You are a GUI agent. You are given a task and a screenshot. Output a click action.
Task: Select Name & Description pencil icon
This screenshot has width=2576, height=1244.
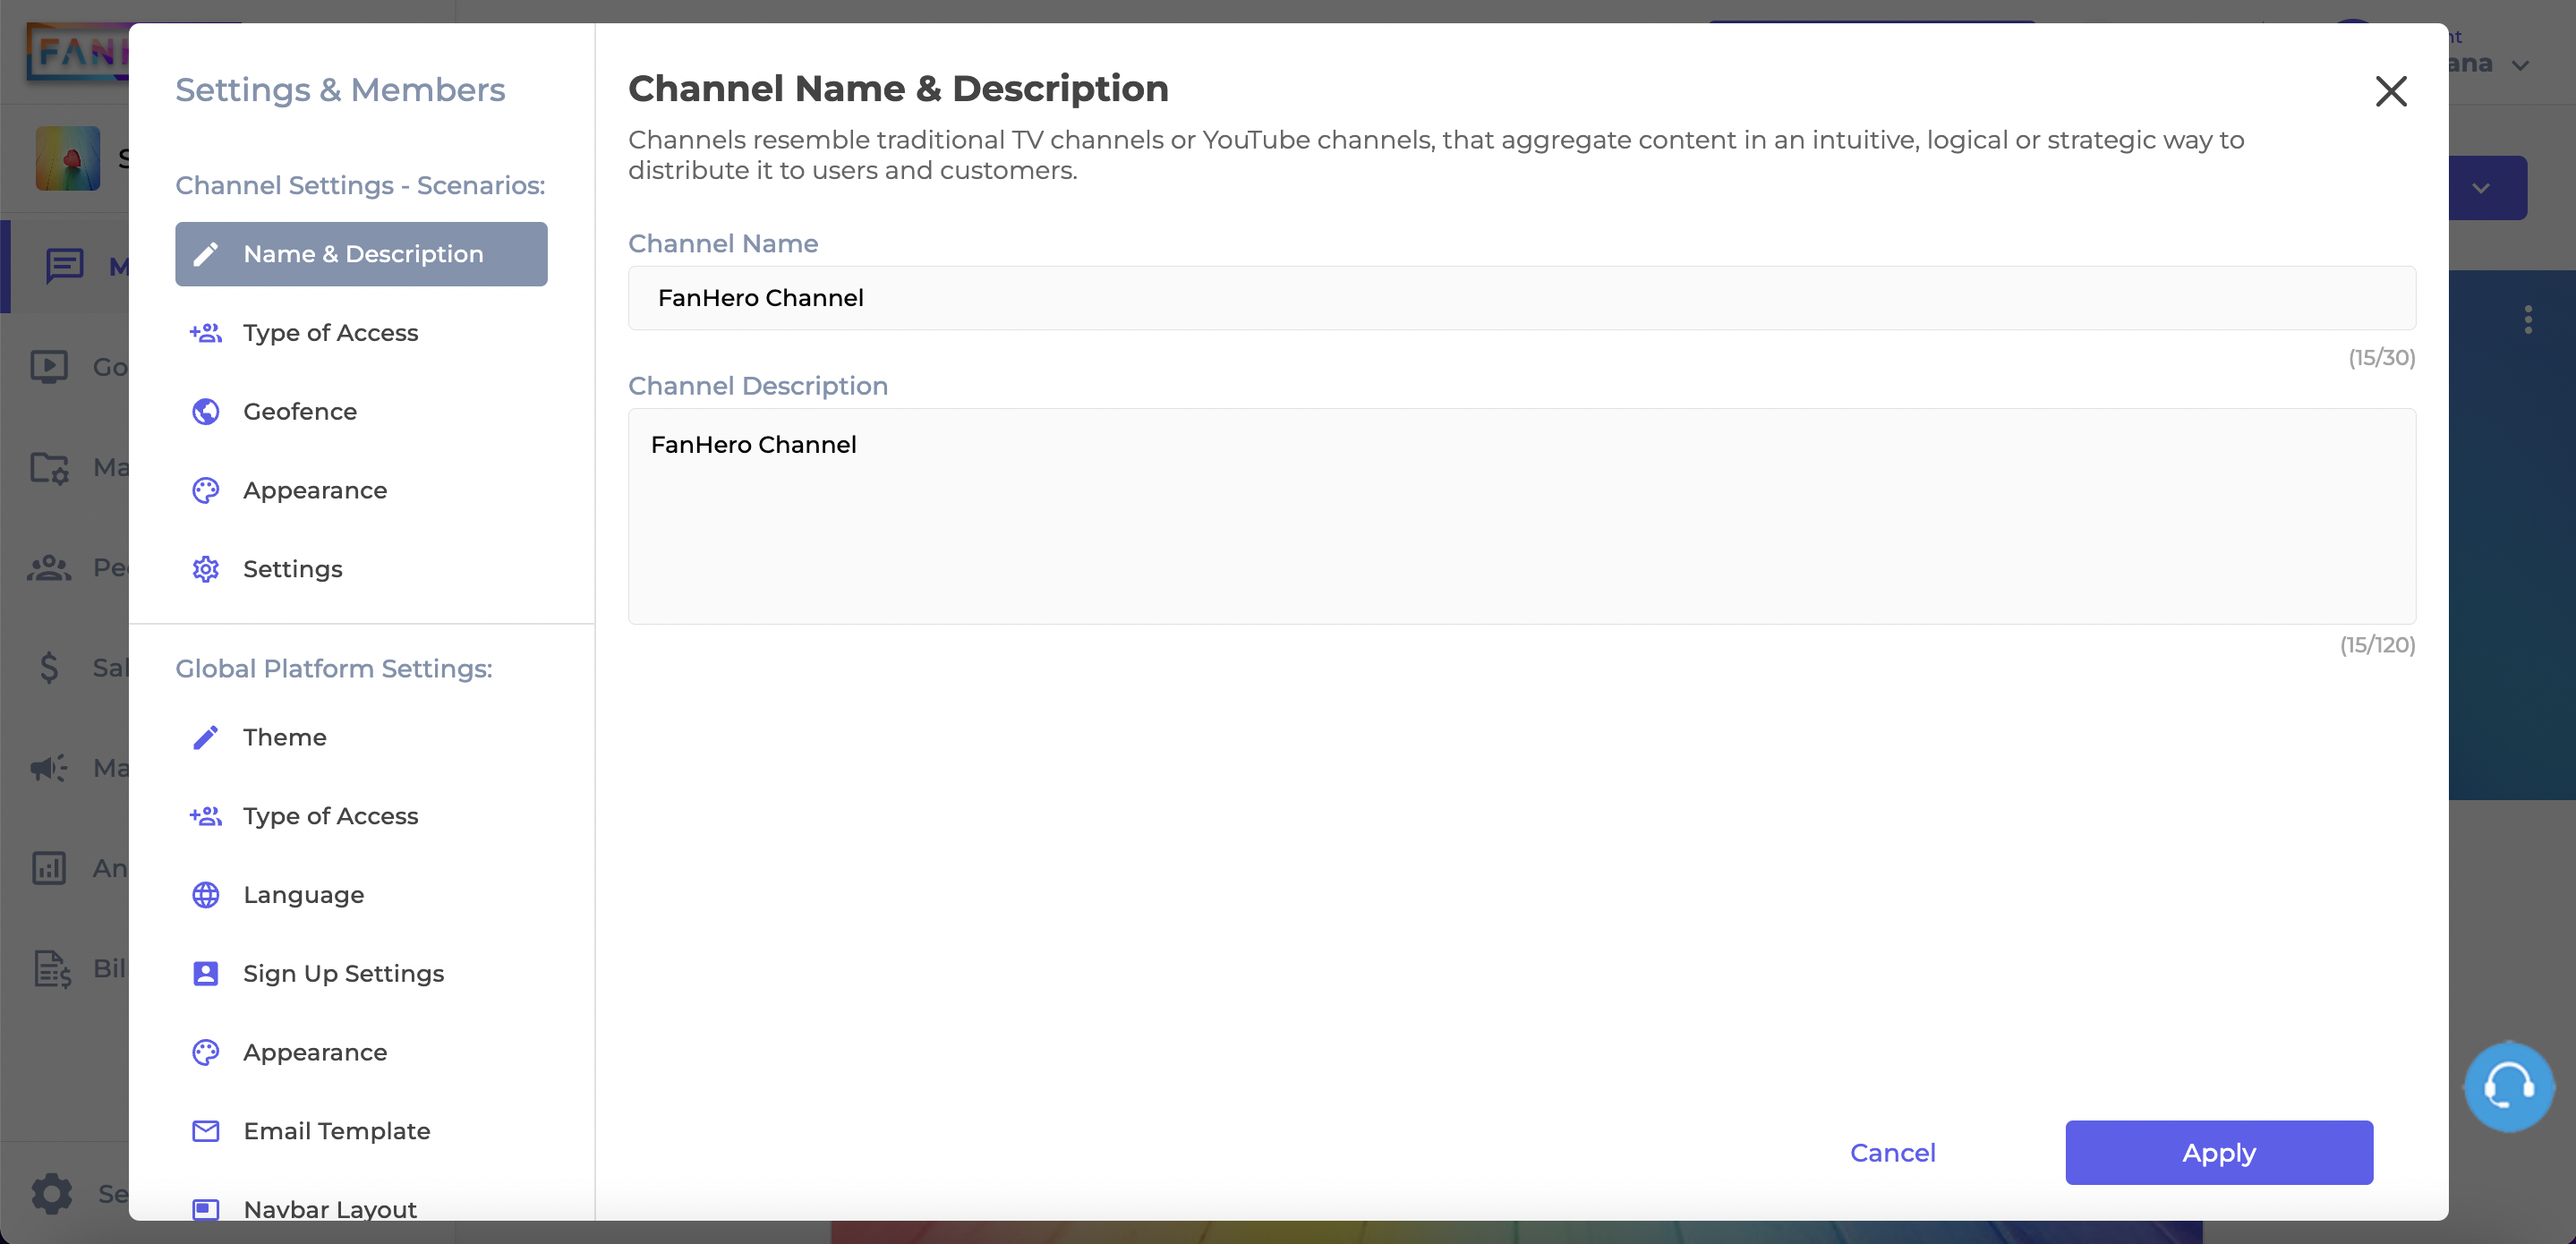pos(206,254)
